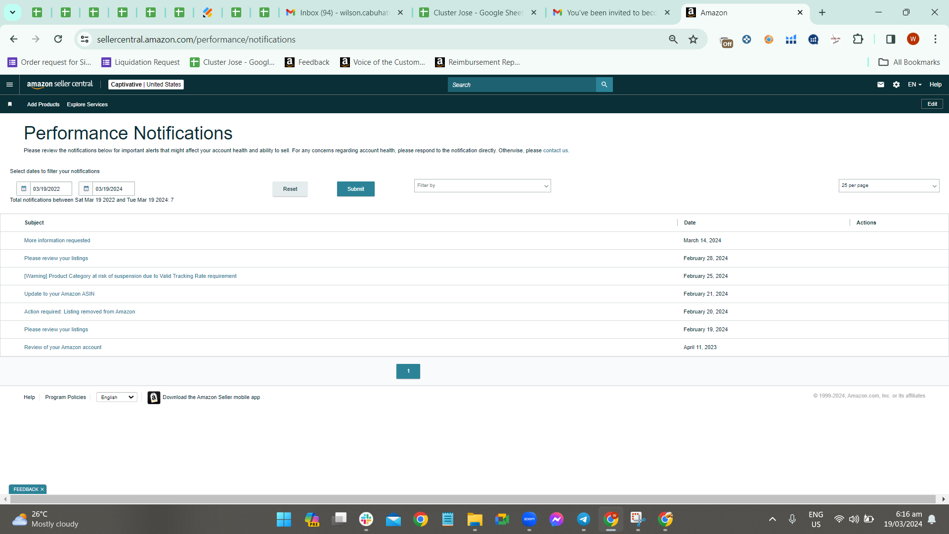
Task: Open the Chrome tab search dropdown
Action: tap(12, 12)
